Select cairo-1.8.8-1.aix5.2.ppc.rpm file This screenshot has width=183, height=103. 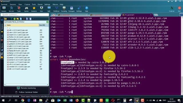18,32
